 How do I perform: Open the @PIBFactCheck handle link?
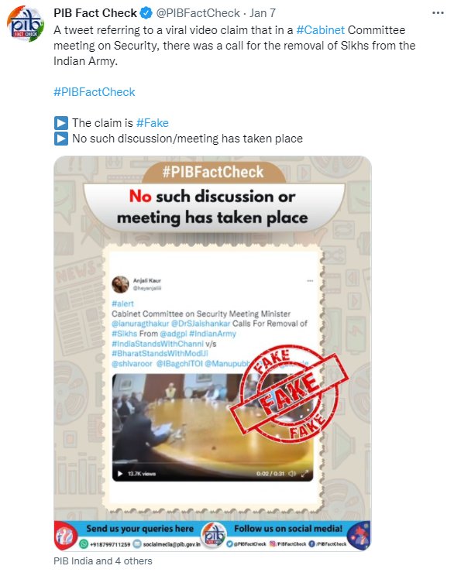point(198,13)
